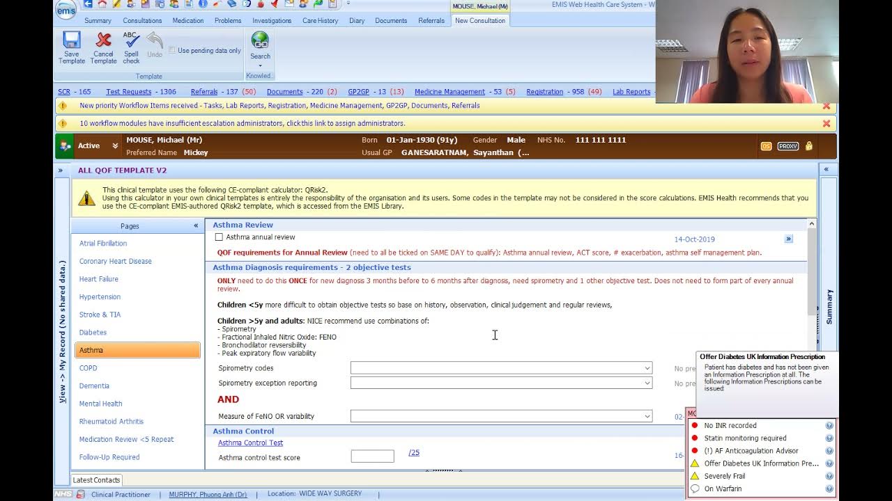Image resolution: width=892 pixels, height=501 pixels.
Task: Open quick access toolbar customize dropdown
Action: point(348,4)
